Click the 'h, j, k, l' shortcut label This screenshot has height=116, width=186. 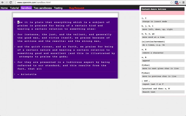[148, 26]
